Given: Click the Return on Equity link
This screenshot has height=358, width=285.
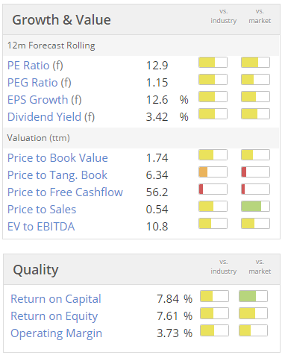Looking at the screenshot, I should point(54,316).
